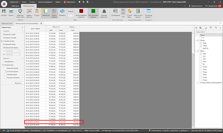The image size is (223, 133).
Task: Enable Текущие значения checkbox
Action: pyautogui.click(x=5, y=78)
